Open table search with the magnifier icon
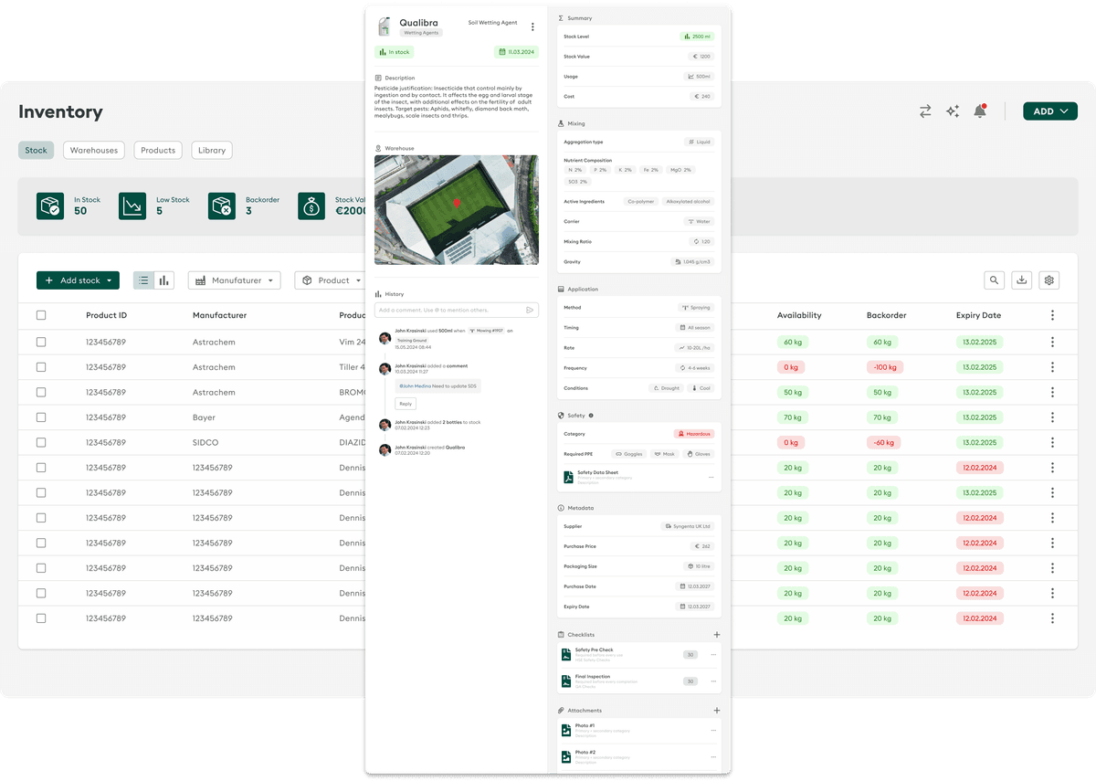Screen dimensions: 1096x781 995,280
